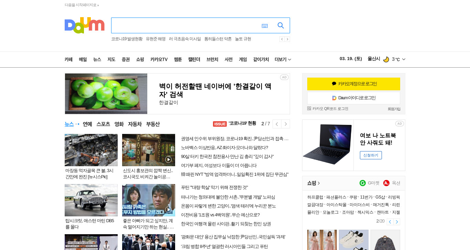Open the 마장동 먹자골목 fire thumbnail
The image size is (470, 250).
(91, 150)
